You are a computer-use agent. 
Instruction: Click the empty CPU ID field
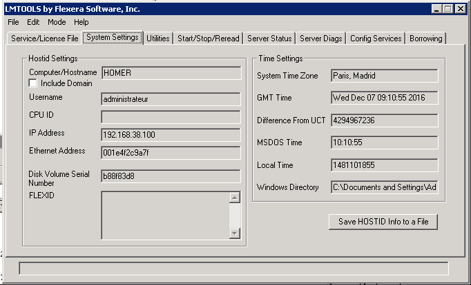tap(171, 116)
